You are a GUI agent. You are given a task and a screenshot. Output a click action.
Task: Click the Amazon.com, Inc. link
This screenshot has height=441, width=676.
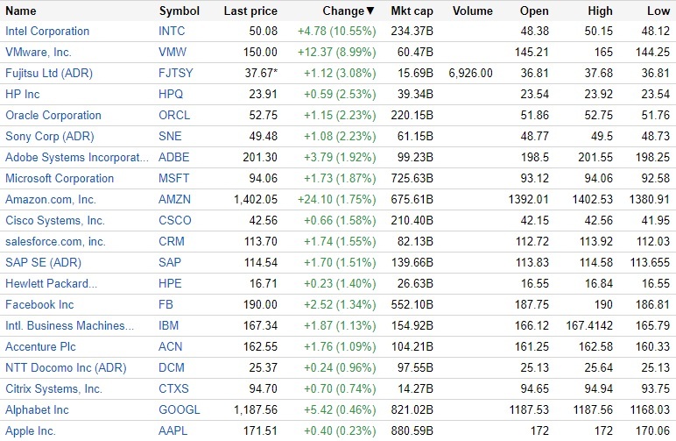51,200
